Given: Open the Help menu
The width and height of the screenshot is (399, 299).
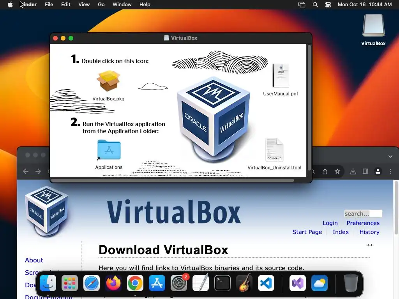Looking at the screenshot, I should point(145,5).
